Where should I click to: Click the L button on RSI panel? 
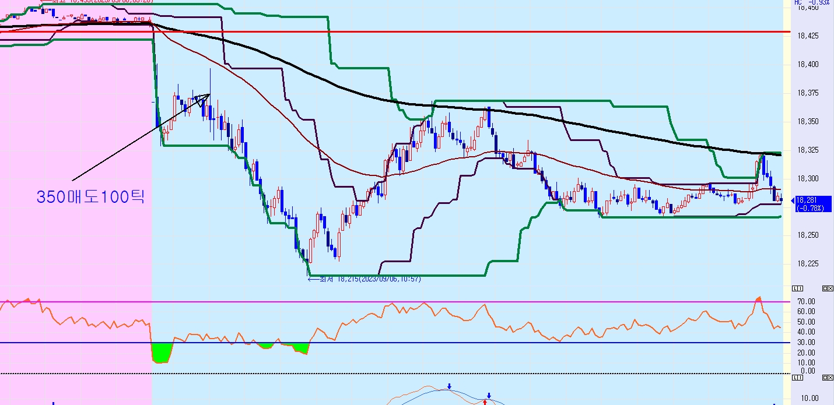point(795,288)
